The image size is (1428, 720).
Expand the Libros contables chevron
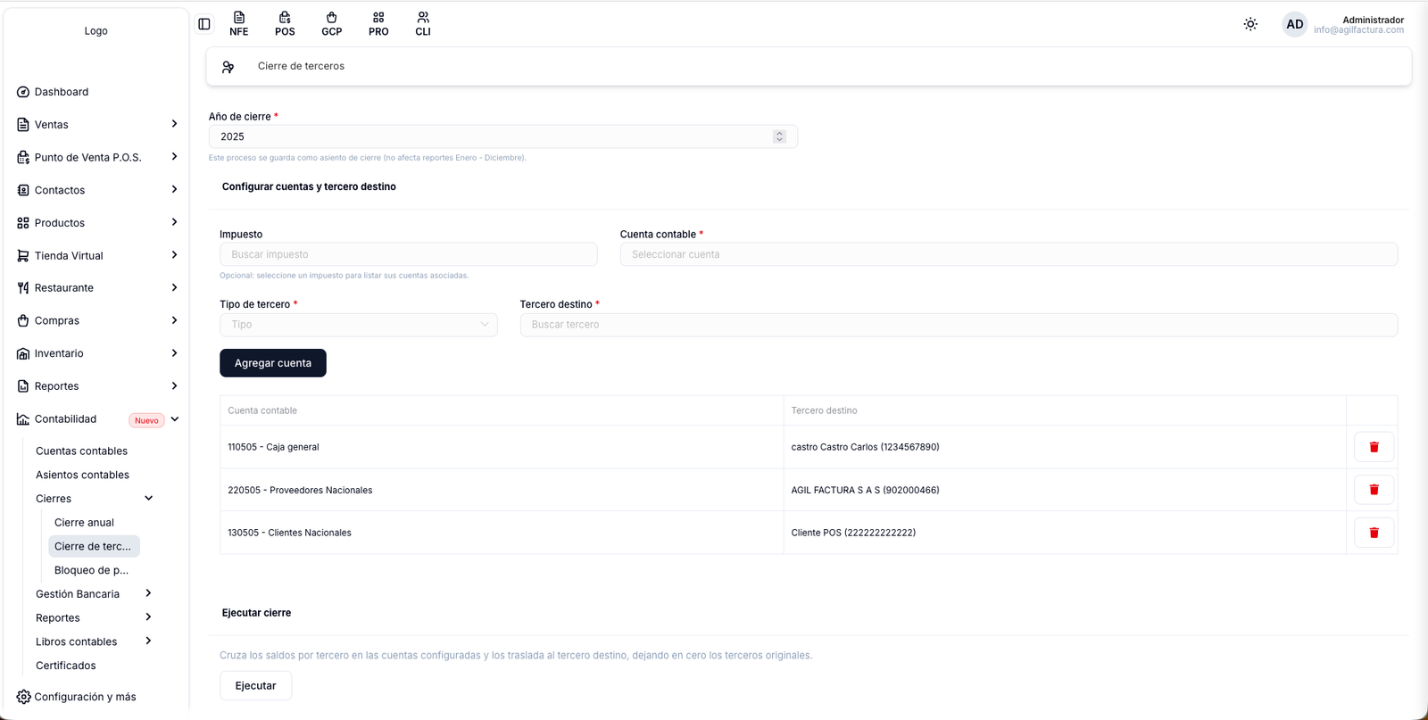click(148, 641)
